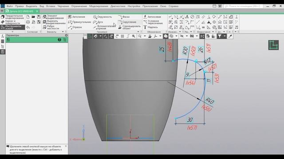The width and height of the screenshot is (284, 159).
Task: Create a new document icon
Action: [x=28, y=17]
